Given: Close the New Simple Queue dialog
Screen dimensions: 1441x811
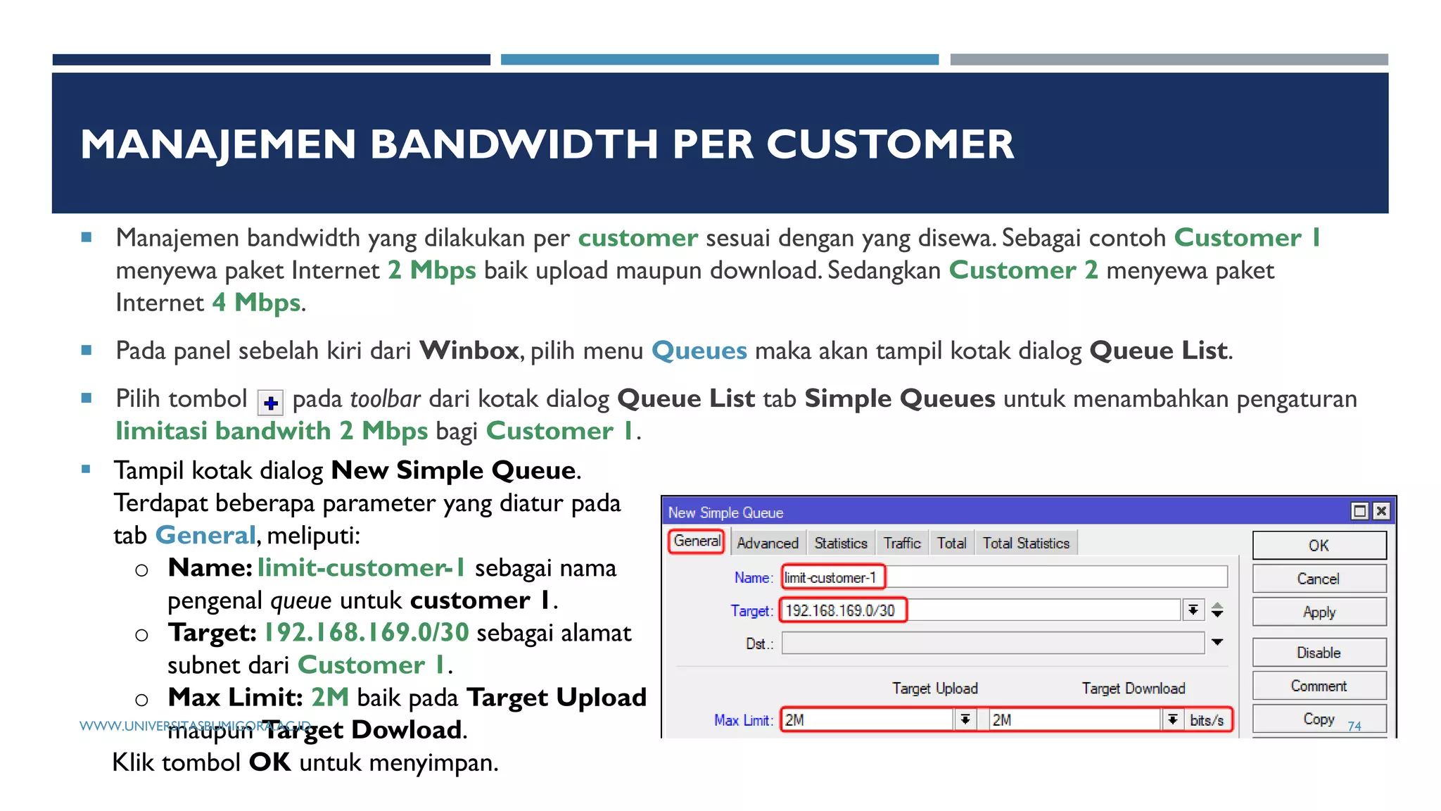Looking at the screenshot, I should [x=1381, y=511].
